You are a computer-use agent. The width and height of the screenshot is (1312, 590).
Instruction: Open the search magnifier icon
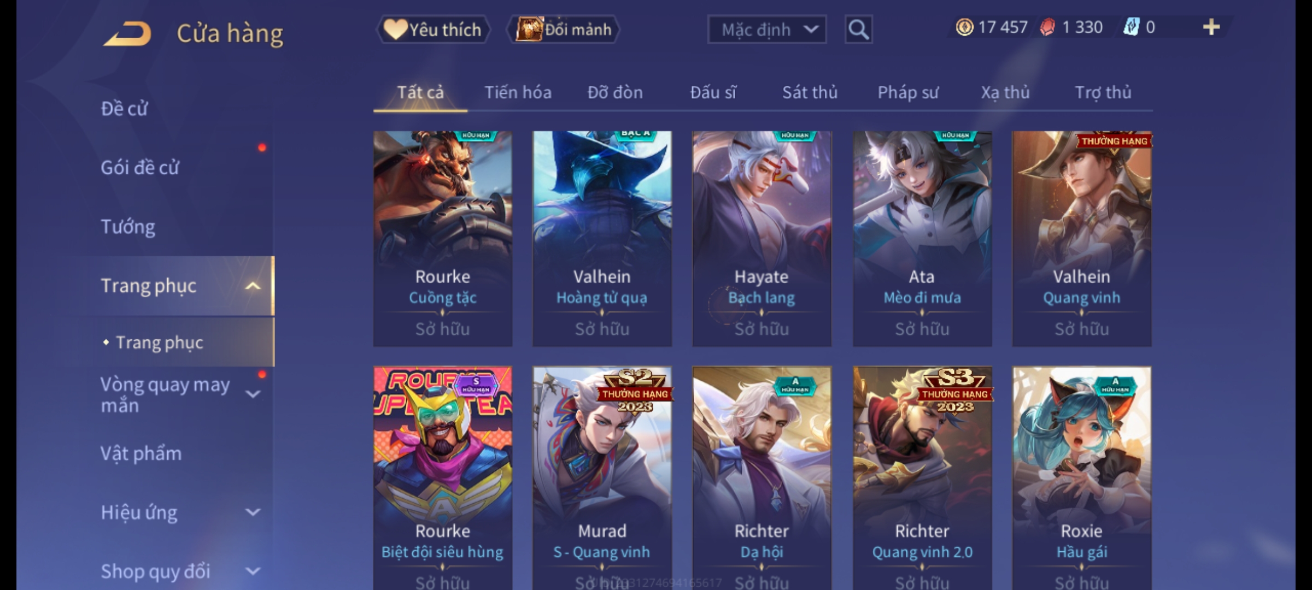858,29
